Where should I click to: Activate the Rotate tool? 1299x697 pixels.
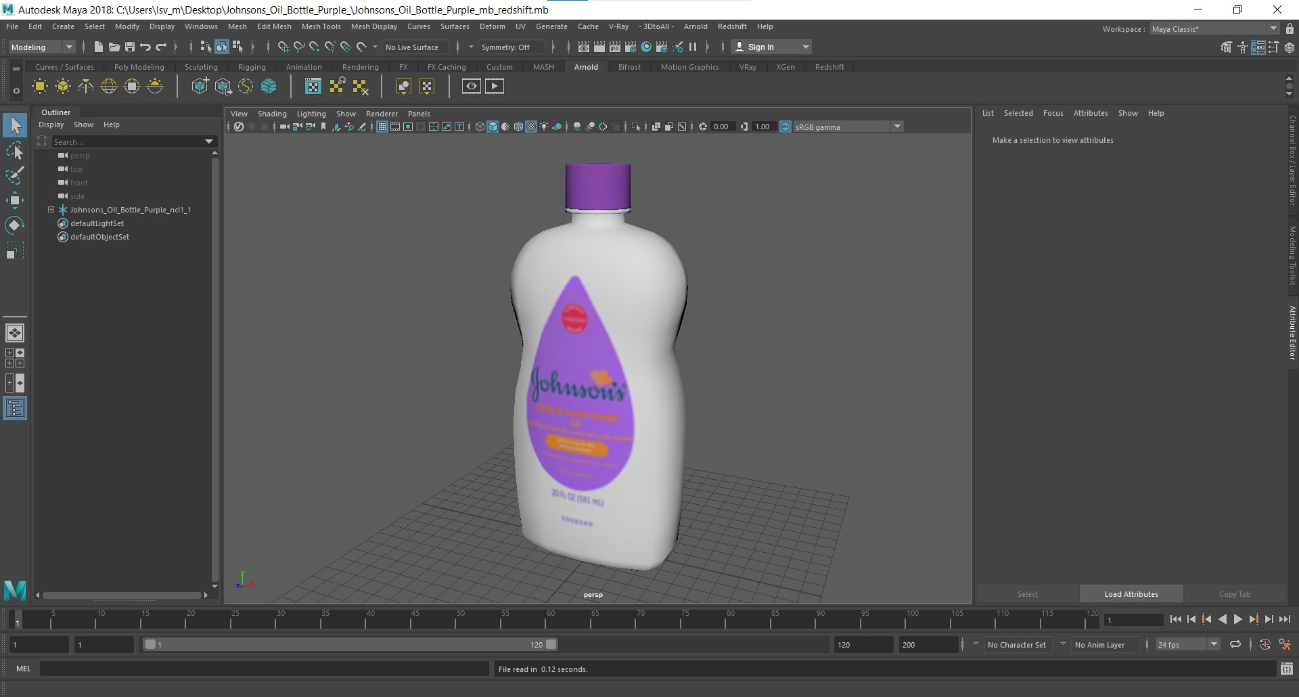click(15, 225)
